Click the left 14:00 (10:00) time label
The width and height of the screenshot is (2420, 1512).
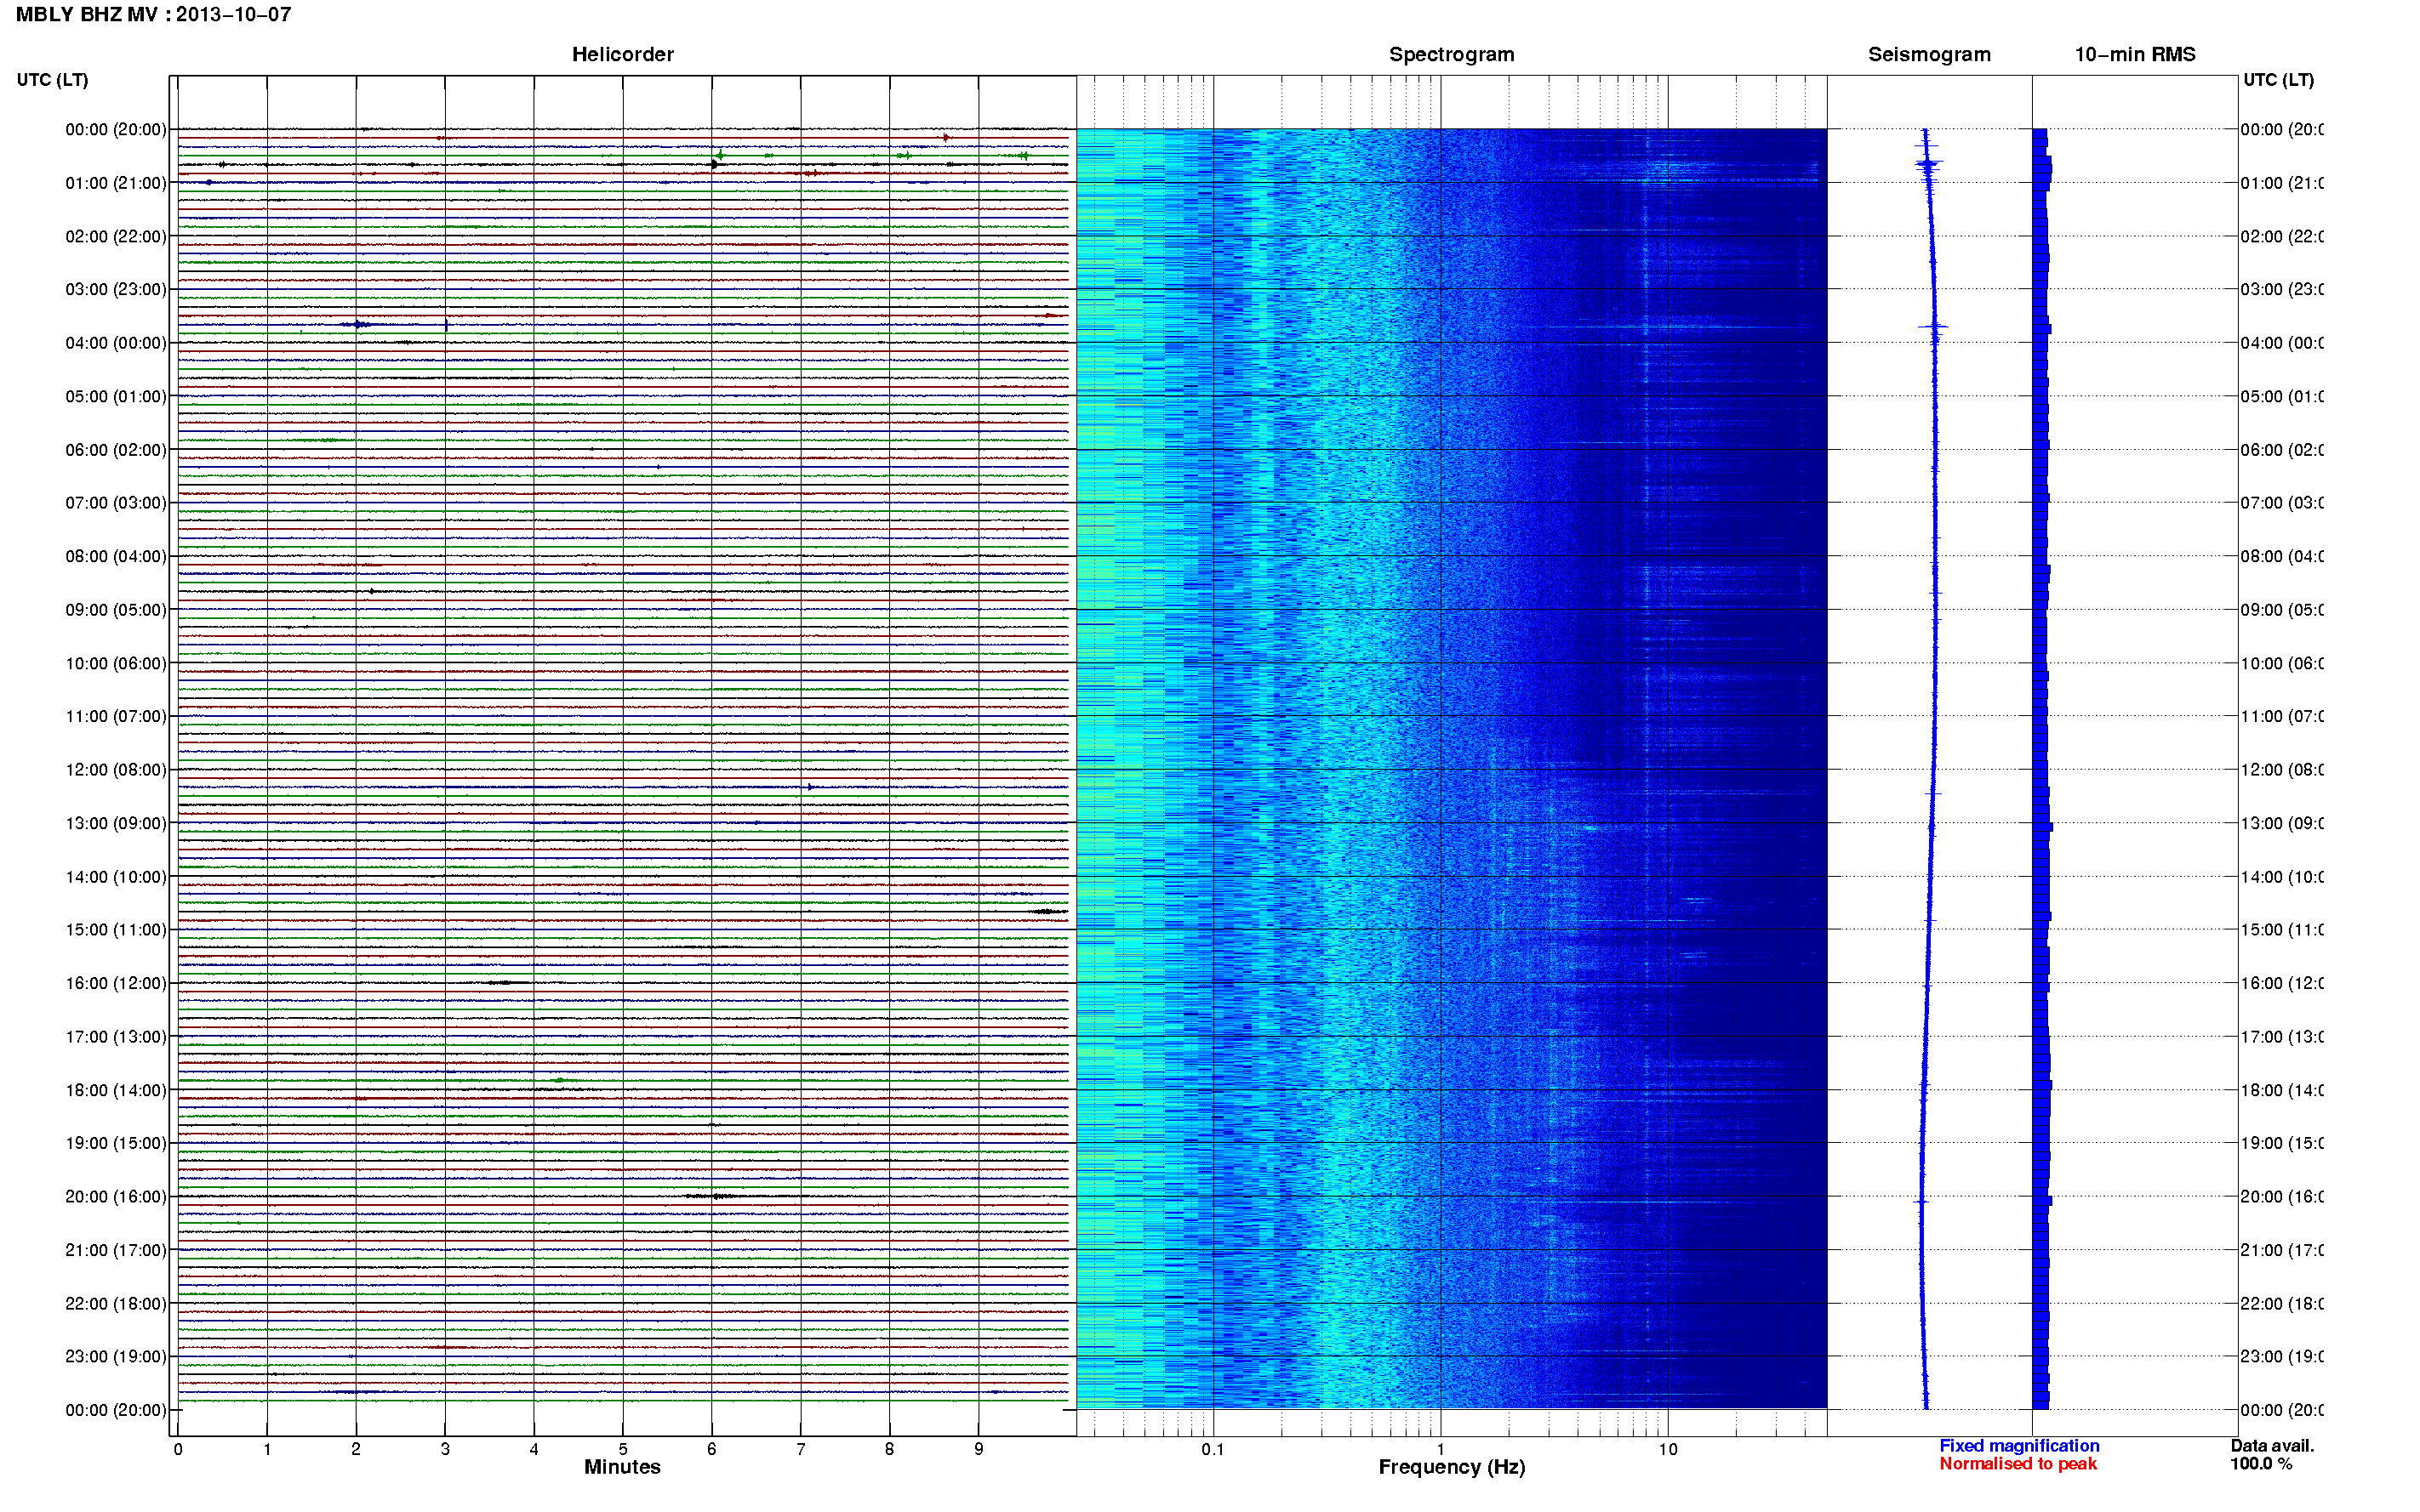116,877
